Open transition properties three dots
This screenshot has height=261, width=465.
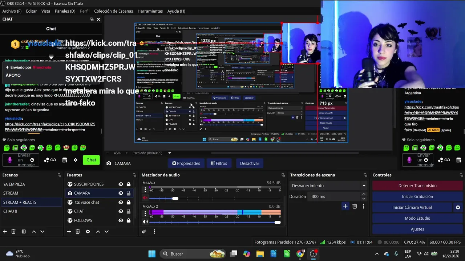[x=363, y=206]
